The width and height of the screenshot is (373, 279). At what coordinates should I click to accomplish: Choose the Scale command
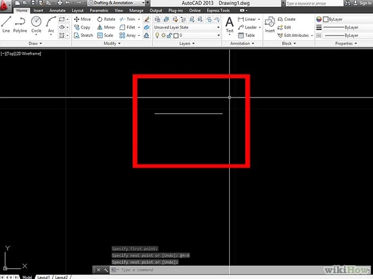[105, 36]
